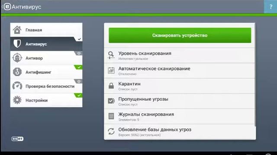Toggle the green check badge on Антифишинг

pos(79,67)
